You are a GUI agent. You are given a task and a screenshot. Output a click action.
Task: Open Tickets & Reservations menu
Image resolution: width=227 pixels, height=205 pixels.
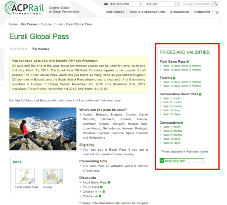tap(147, 12)
